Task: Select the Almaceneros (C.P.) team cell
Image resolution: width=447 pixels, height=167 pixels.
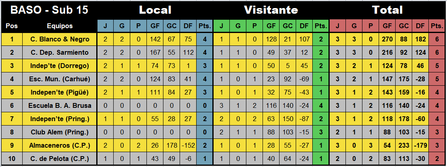Action: tap(59, 145)
